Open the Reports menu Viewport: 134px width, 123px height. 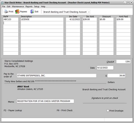tap(29, 7)
